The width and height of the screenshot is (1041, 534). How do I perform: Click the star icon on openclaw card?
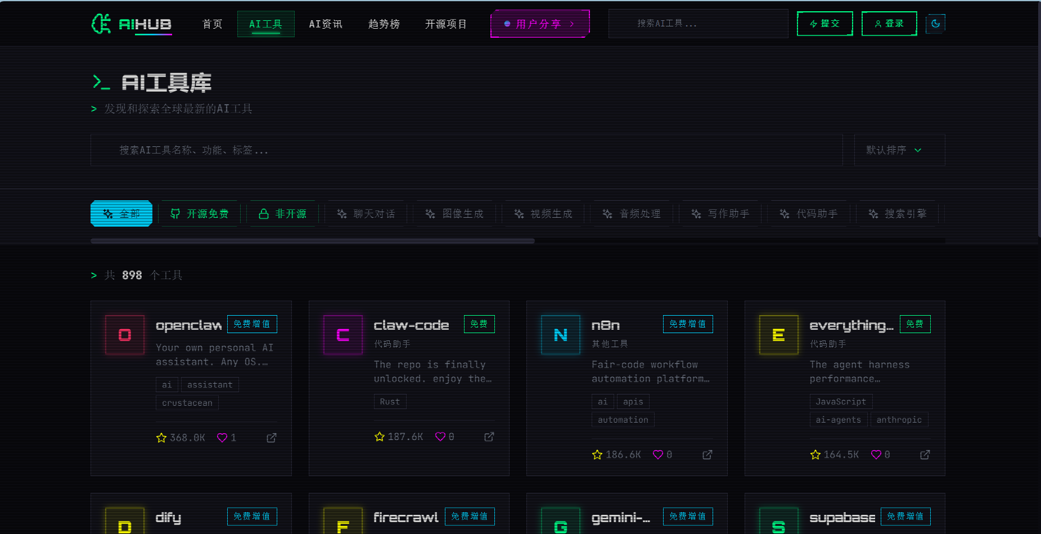pos(161,438)
